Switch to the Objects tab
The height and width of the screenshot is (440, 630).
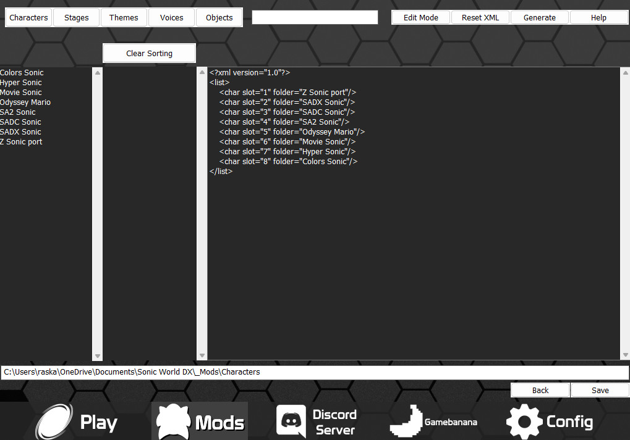pyautogui.click(x=219, y=17)
